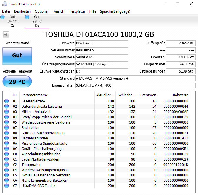Click the Schnittstelle field Serial ATA
Viewport: 198px width, 195px height.
tap(102, 57)
